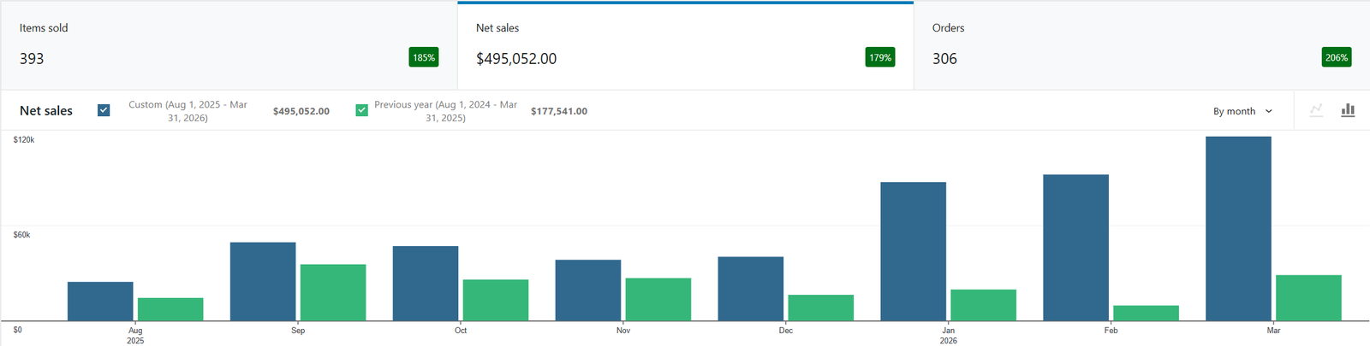This screenshot has width=1370, height=346.
Task: Click the Feb axis label
Action: pyautogui.click(x=1111, y=331)
